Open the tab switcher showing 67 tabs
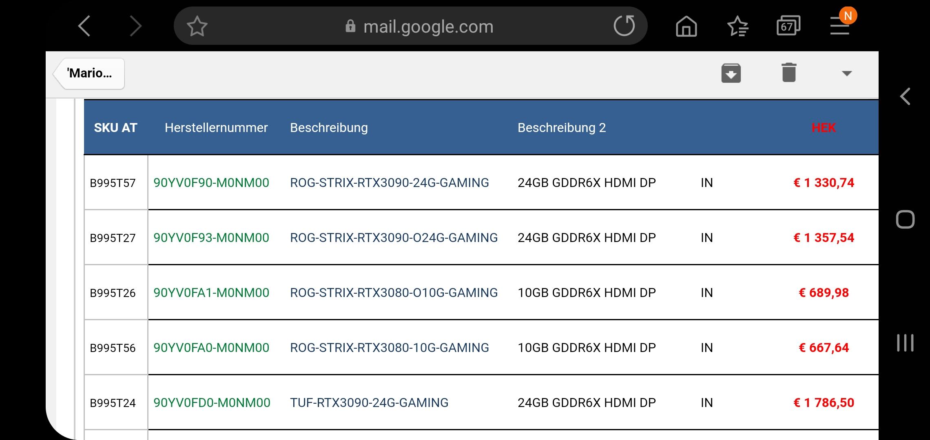The image size is (930, 440). tap(788, 26)
